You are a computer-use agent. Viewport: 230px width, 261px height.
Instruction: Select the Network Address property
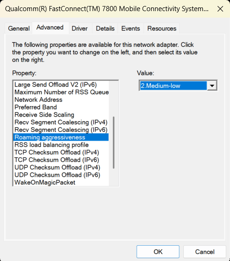tap(61, 99)
